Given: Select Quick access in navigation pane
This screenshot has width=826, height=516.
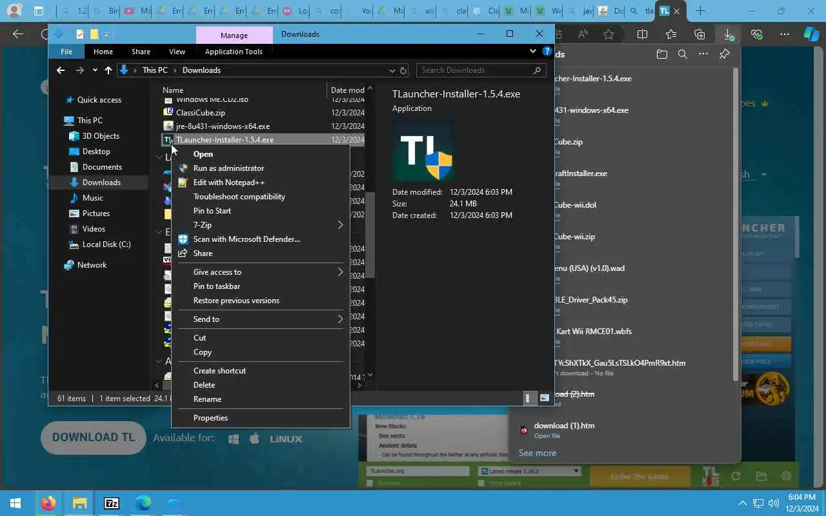Looking at the screenshot, I should tap(99, 100).
